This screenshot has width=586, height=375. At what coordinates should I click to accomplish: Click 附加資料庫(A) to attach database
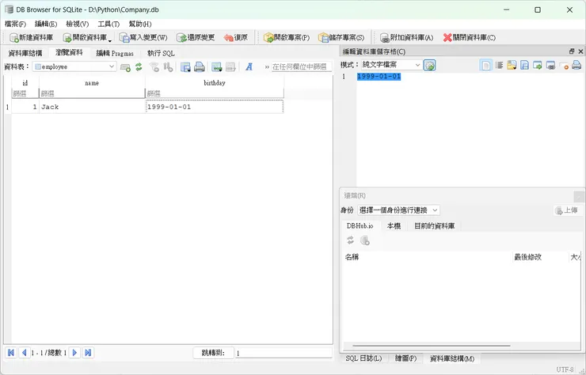[x=406, y=37]
